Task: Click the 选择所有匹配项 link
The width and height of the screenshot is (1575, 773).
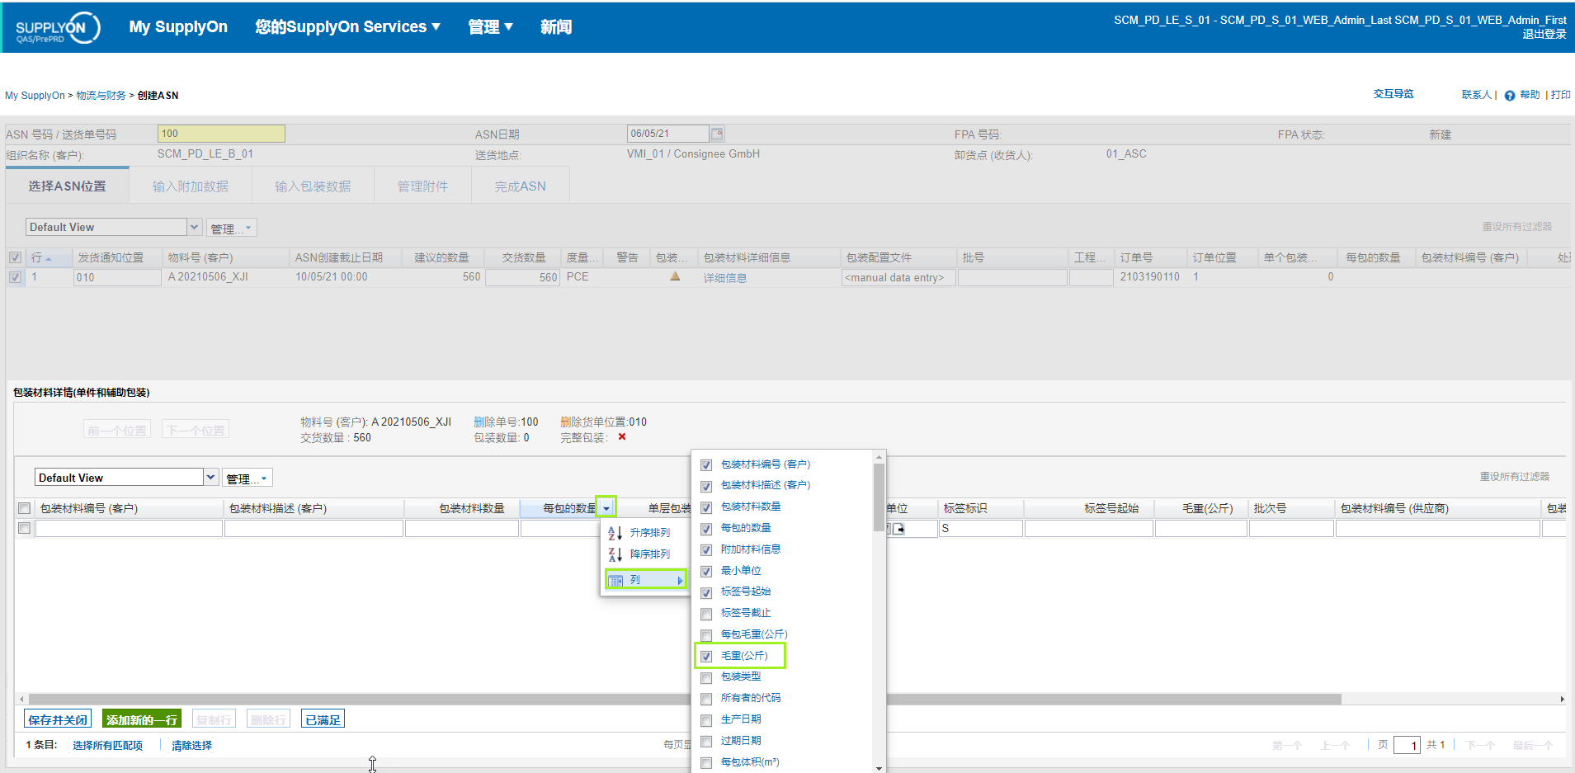Action: [107, 746]
